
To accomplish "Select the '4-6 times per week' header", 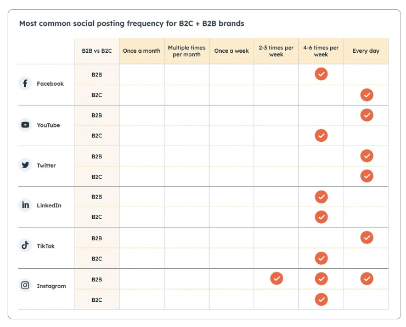I will [x=321, y=51].
